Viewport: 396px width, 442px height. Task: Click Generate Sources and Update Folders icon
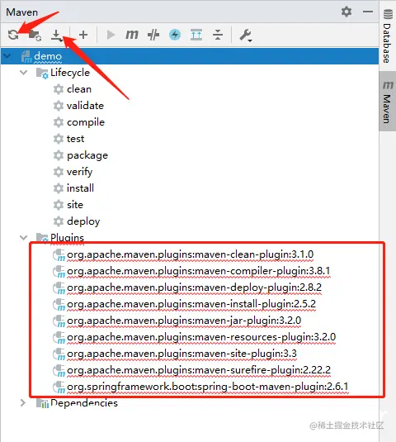coord(35,35)
